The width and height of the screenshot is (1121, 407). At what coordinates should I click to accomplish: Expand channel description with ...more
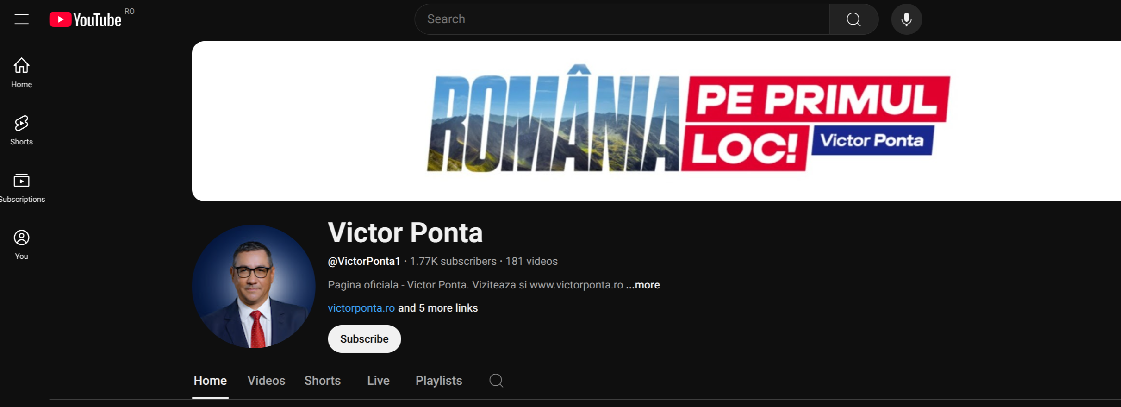click(643, 285)
